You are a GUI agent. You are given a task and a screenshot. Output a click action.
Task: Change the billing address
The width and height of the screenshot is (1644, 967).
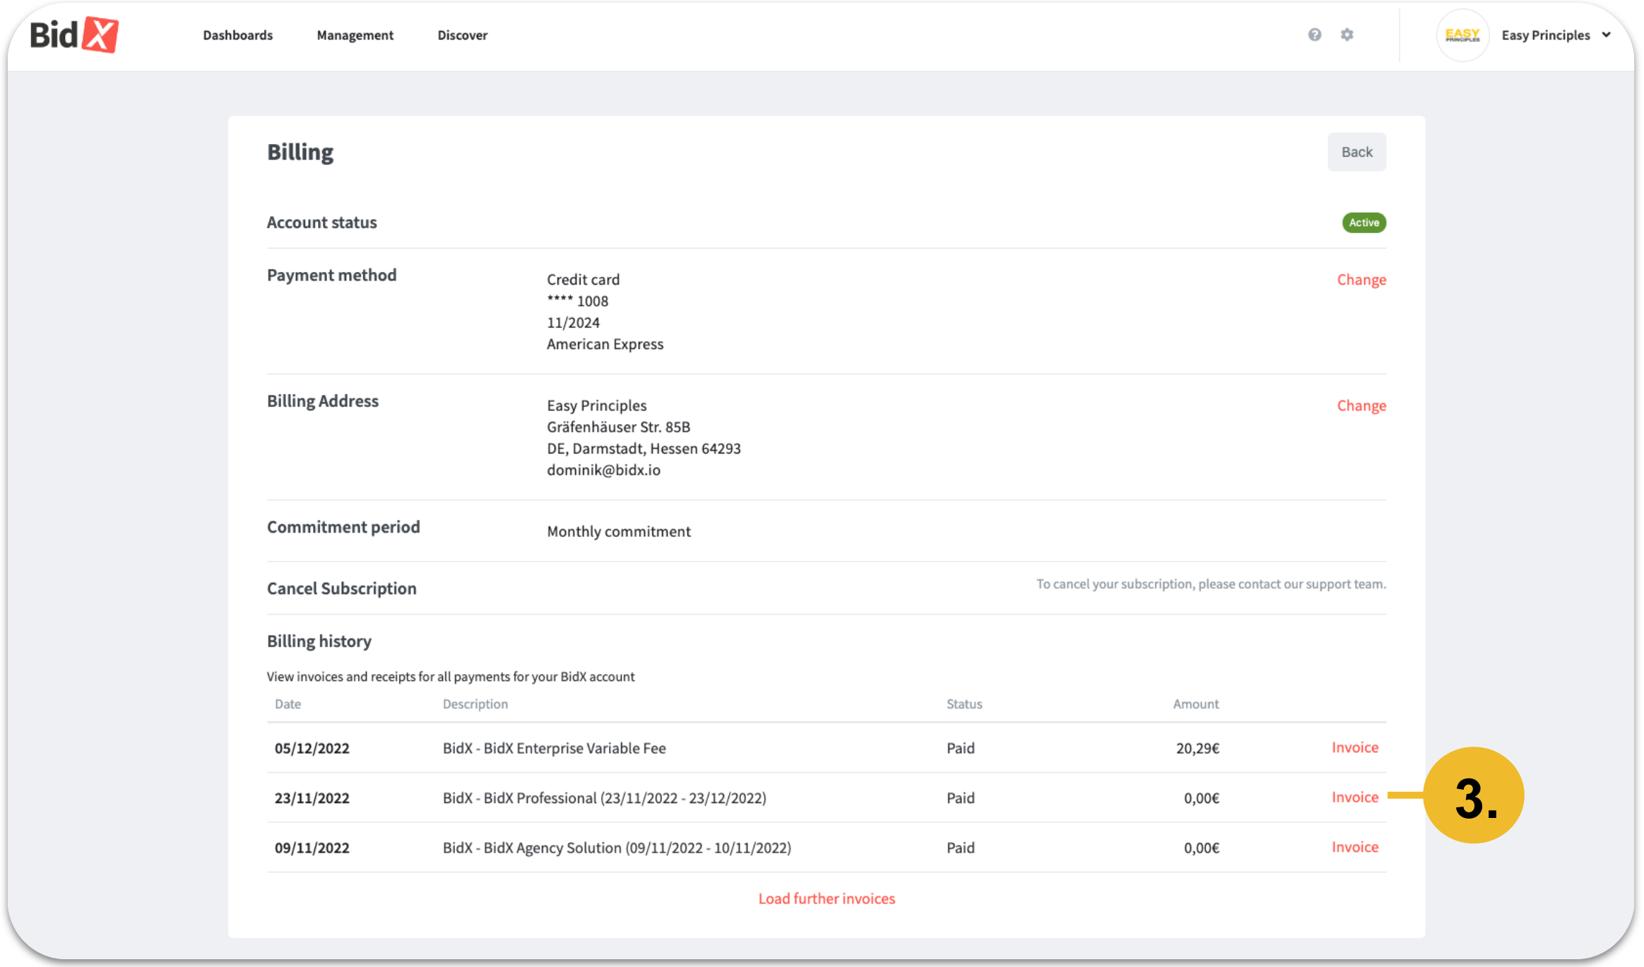1361,405
